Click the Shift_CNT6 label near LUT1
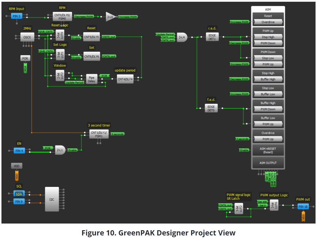317x243 pixels. click(x=46, y=51)
